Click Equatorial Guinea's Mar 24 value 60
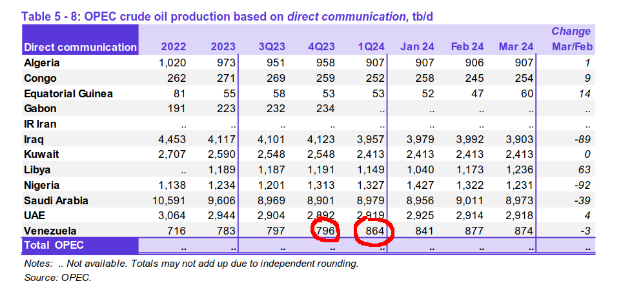Screen dimensions: 621x299 (x=527, y=93)
